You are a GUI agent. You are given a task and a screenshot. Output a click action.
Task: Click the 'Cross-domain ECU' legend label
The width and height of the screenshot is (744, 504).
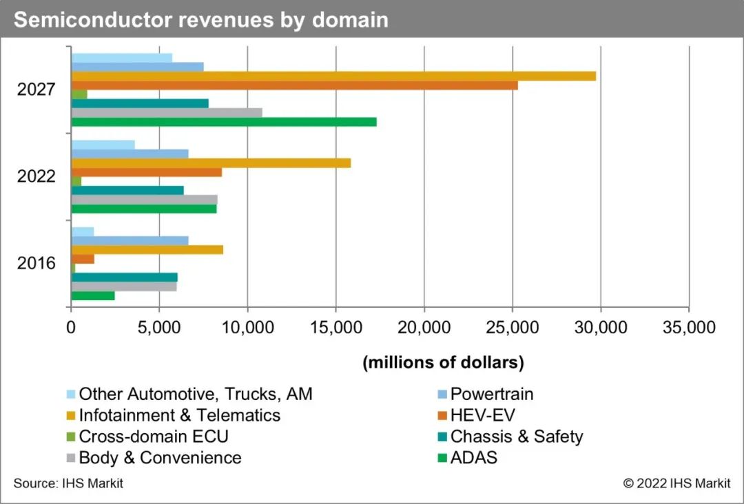coord(154,437)
